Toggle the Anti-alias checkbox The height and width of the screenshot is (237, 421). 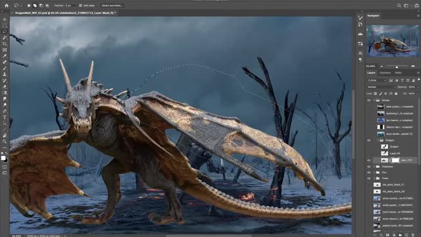(80, 5)
